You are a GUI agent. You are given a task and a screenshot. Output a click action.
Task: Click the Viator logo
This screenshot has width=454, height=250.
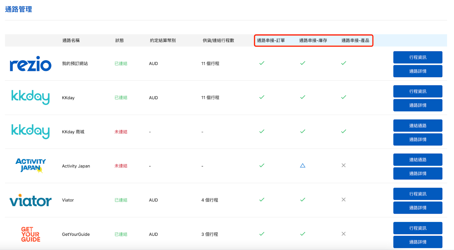pyautogui.click(x=31, y=200)
